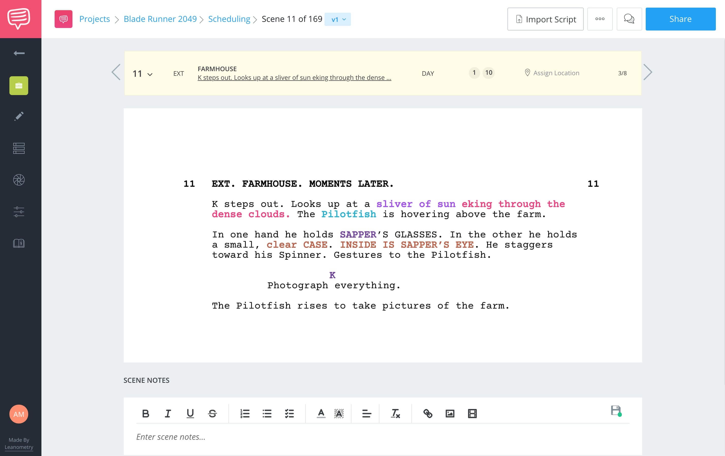The height and width of the screenshot is (456, 725).
Task: Click tagged 'clear CASE' prop text
Action: pyautogui.click(x=297, y=245)
